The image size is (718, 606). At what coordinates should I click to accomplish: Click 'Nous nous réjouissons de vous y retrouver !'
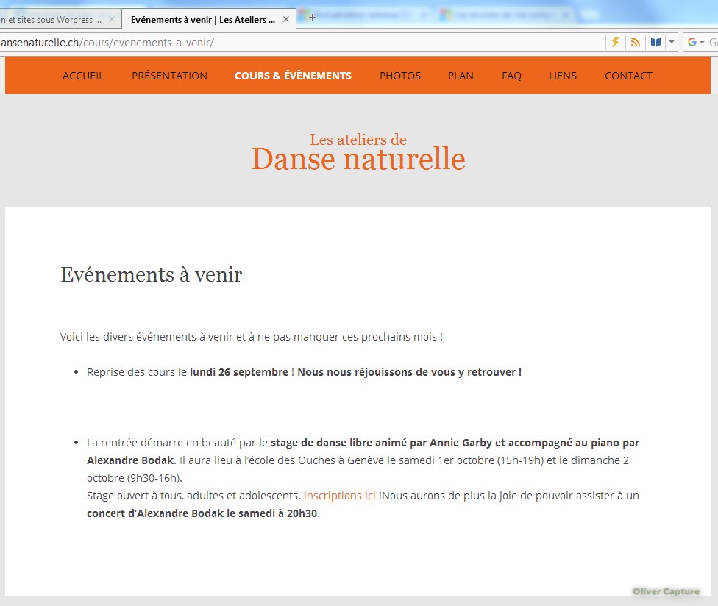[409, 372]
